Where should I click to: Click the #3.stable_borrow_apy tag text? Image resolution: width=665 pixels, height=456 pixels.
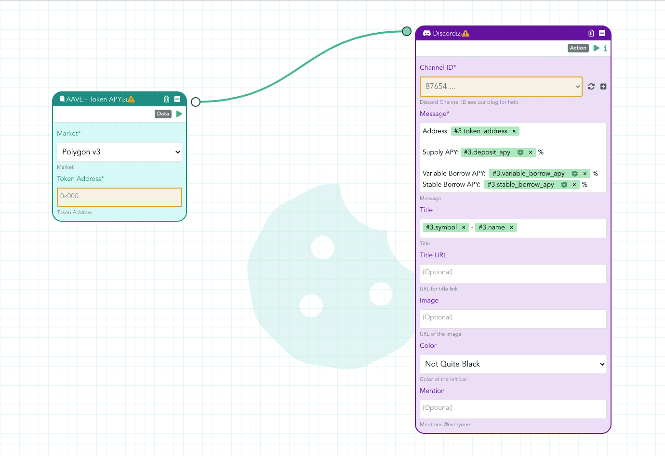pos(520,185)
